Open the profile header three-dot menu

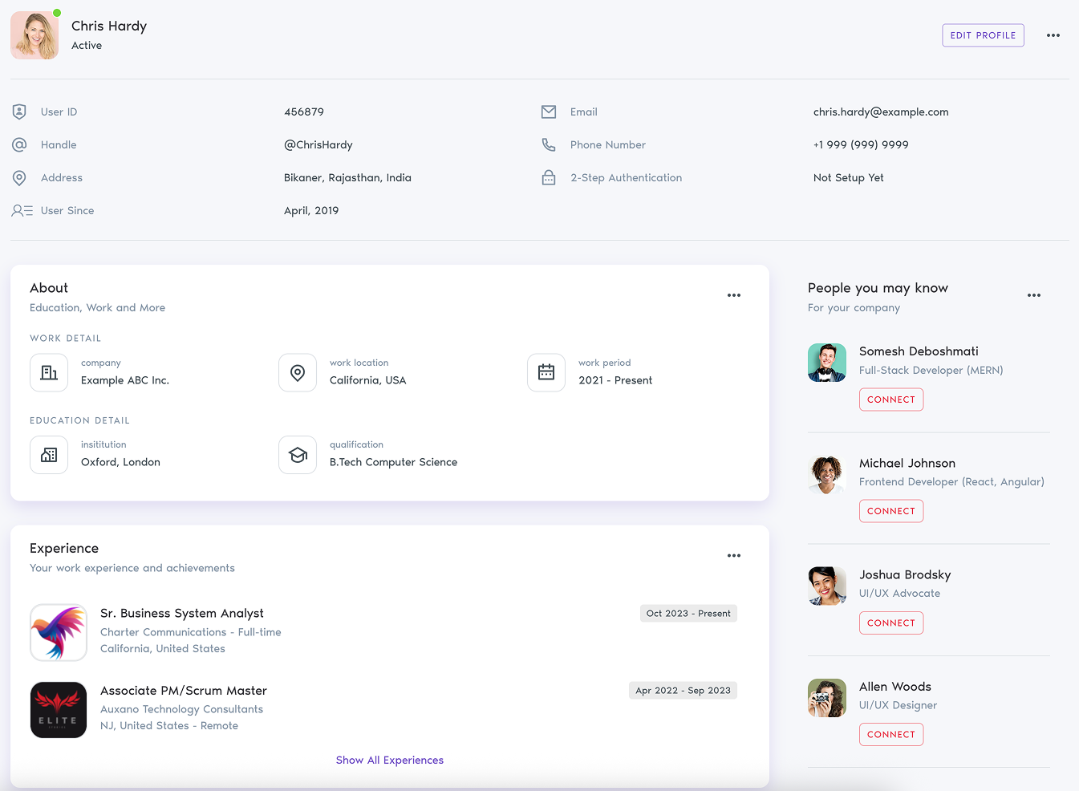[1053, 34]
